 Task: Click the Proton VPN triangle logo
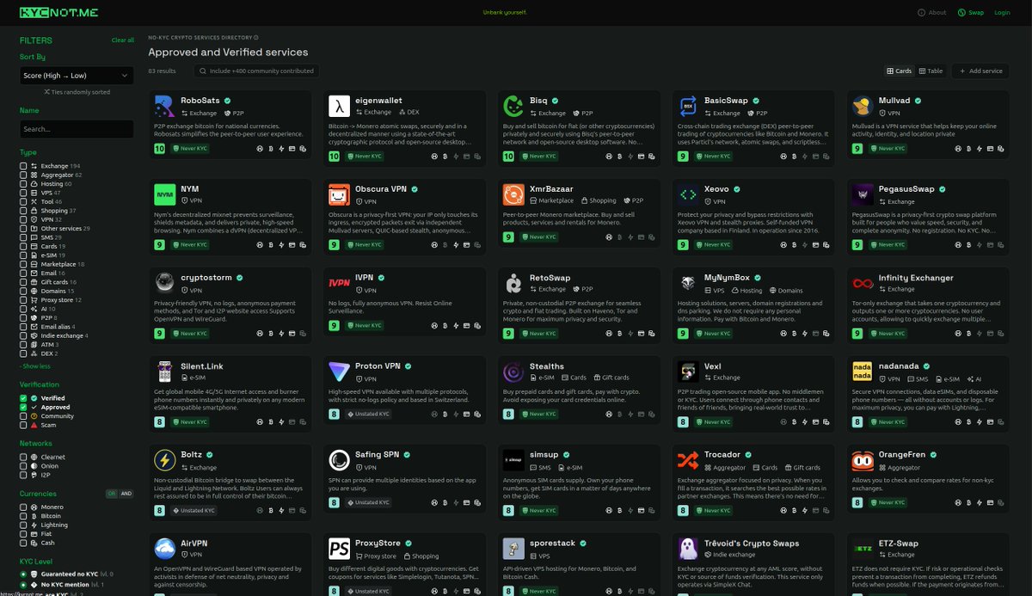pos(339,372)
